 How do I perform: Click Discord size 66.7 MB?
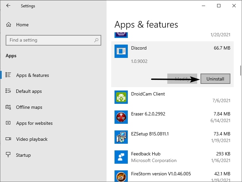222,48
